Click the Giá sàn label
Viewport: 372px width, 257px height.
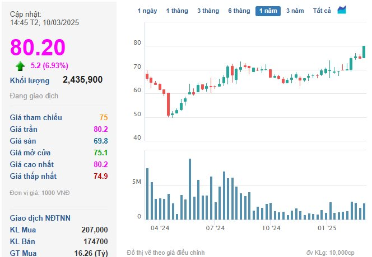(x=23, y=141)
